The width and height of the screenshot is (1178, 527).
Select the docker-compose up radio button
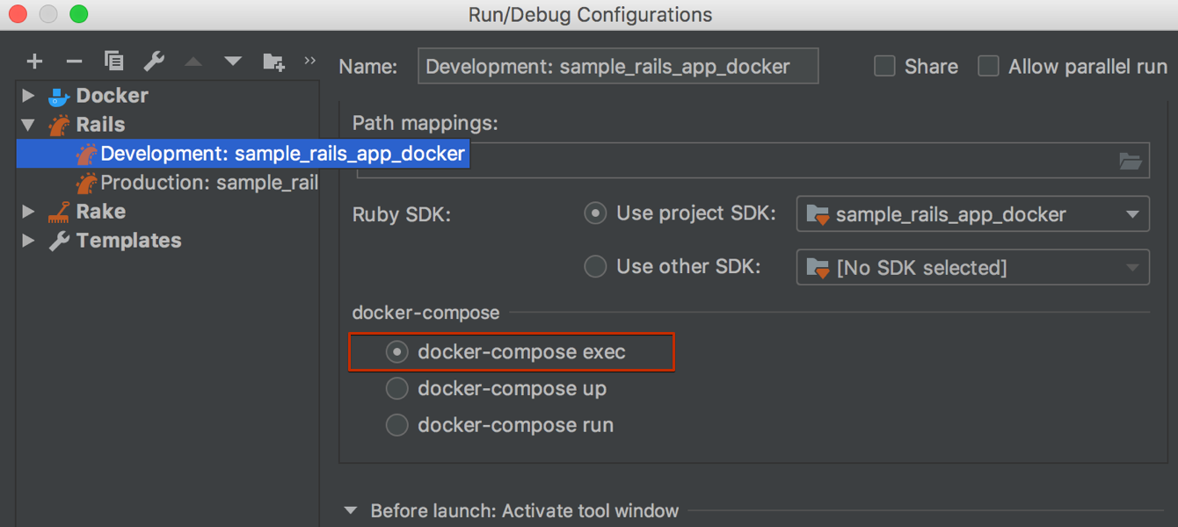coord(396,388)
